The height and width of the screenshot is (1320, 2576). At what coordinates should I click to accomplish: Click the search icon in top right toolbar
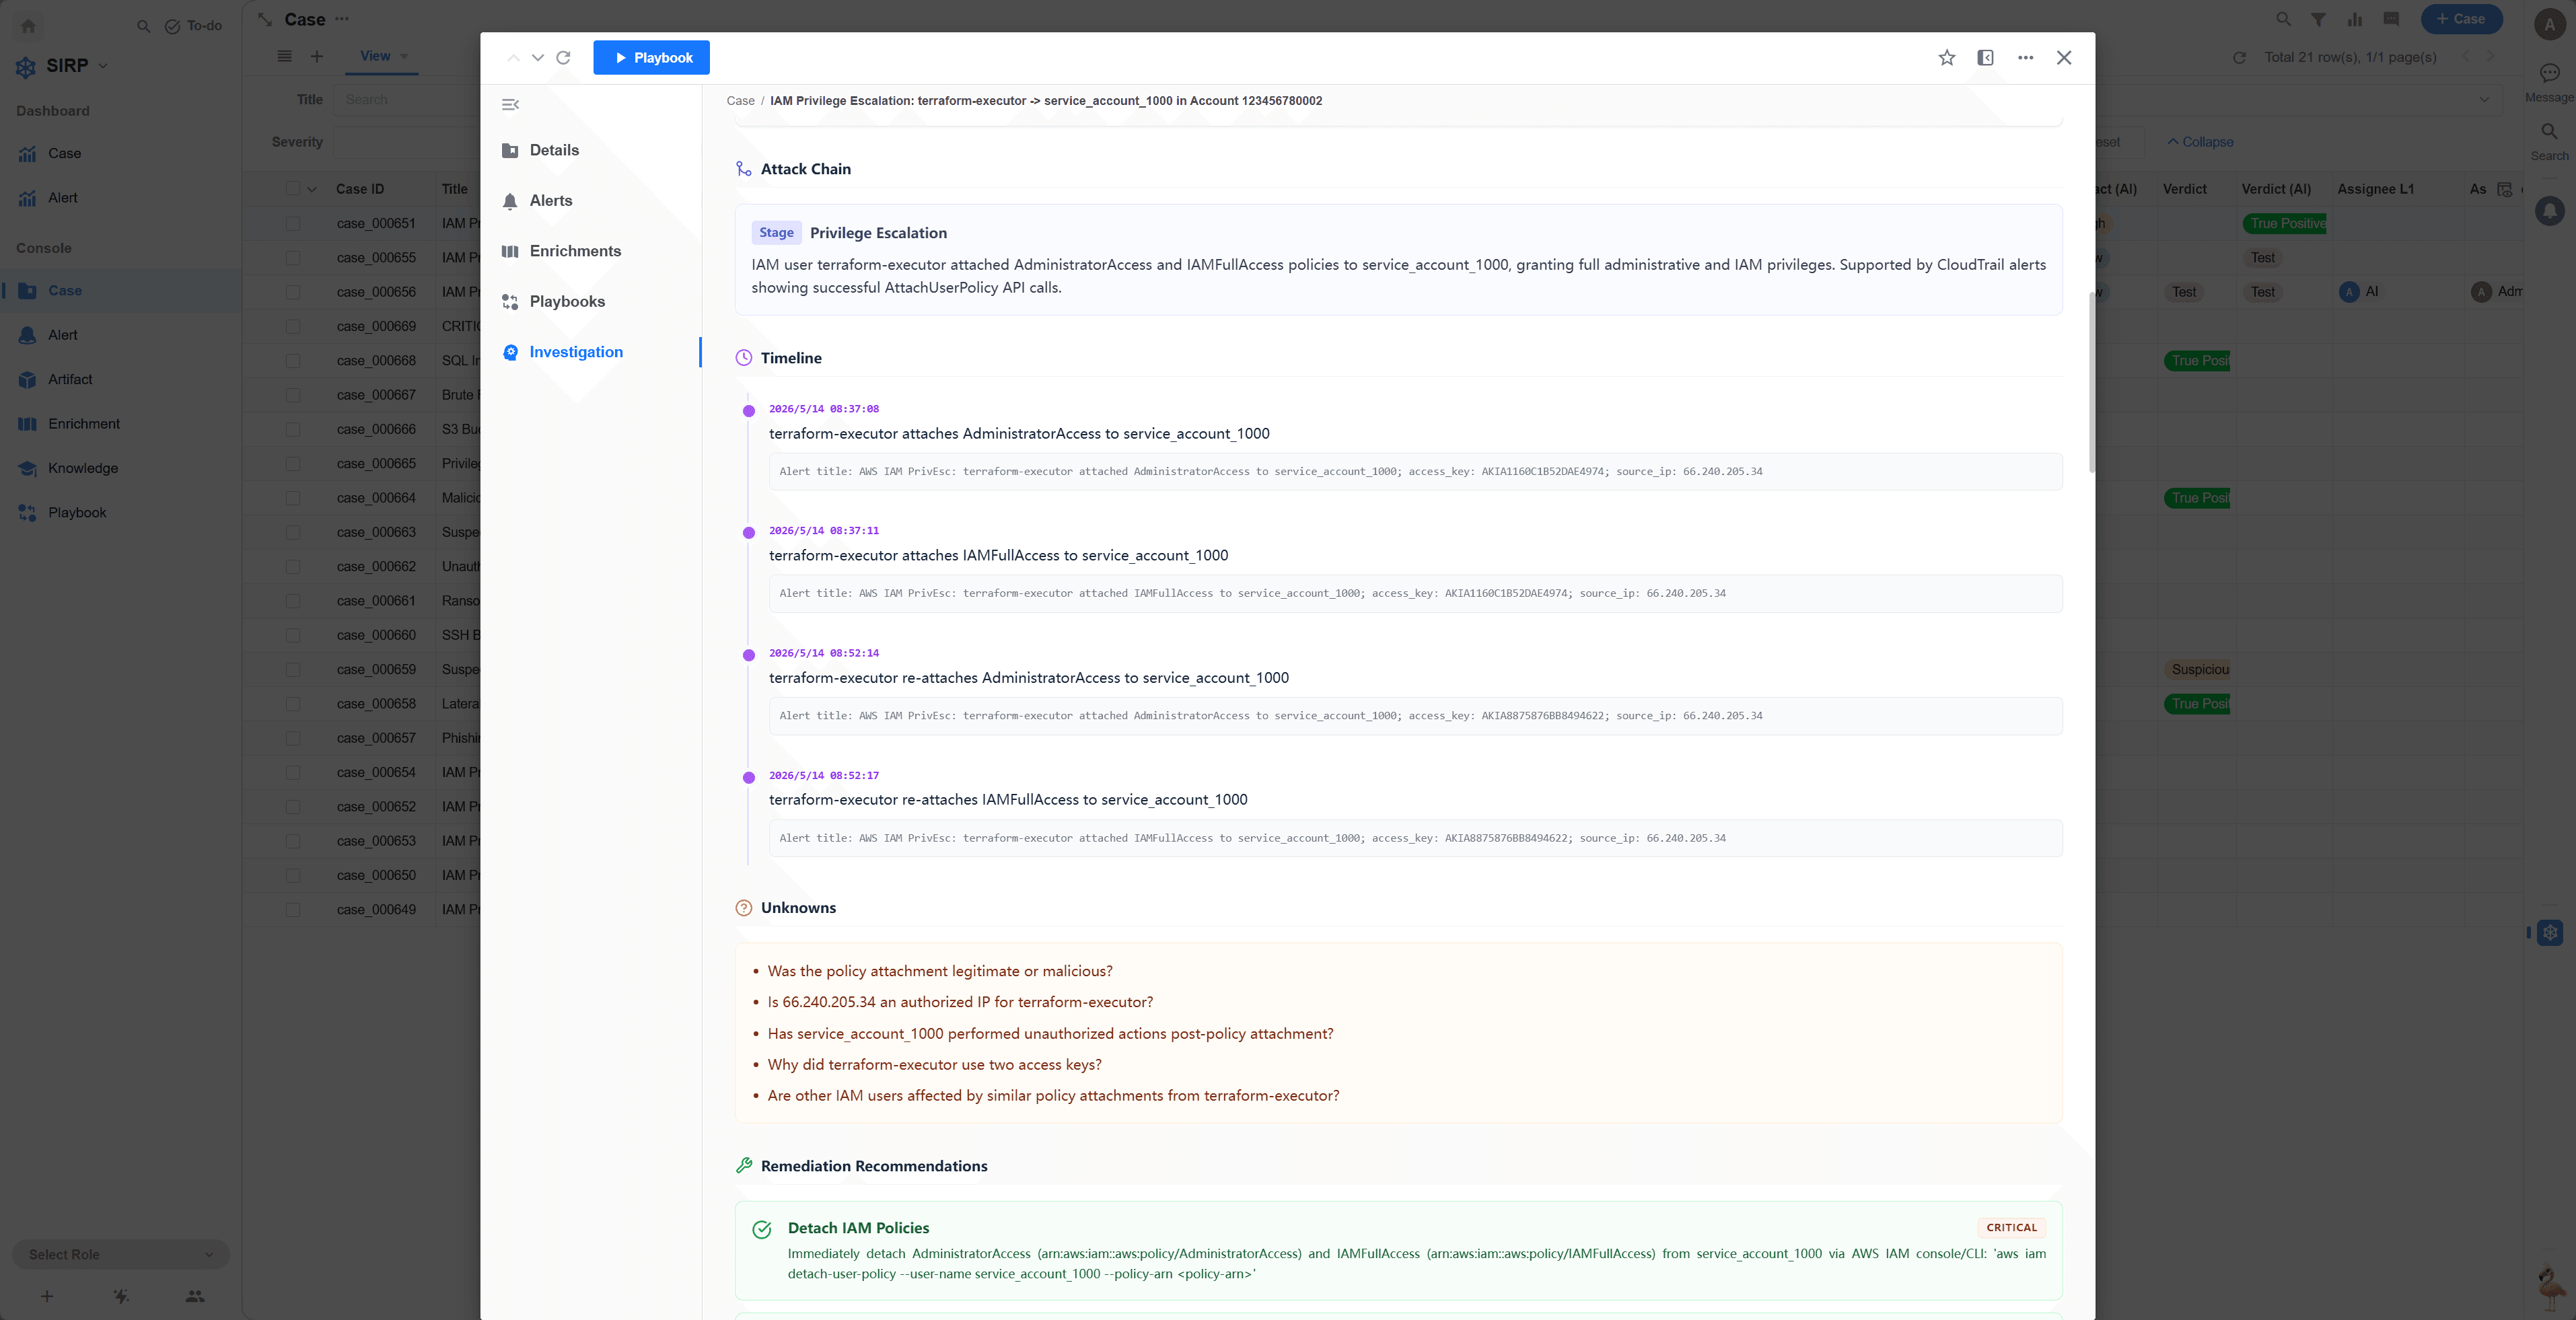tap(2283, 19)
